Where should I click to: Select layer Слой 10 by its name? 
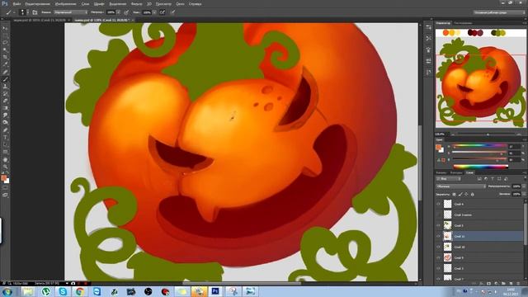pyautogui.click(x=460, y=247)
